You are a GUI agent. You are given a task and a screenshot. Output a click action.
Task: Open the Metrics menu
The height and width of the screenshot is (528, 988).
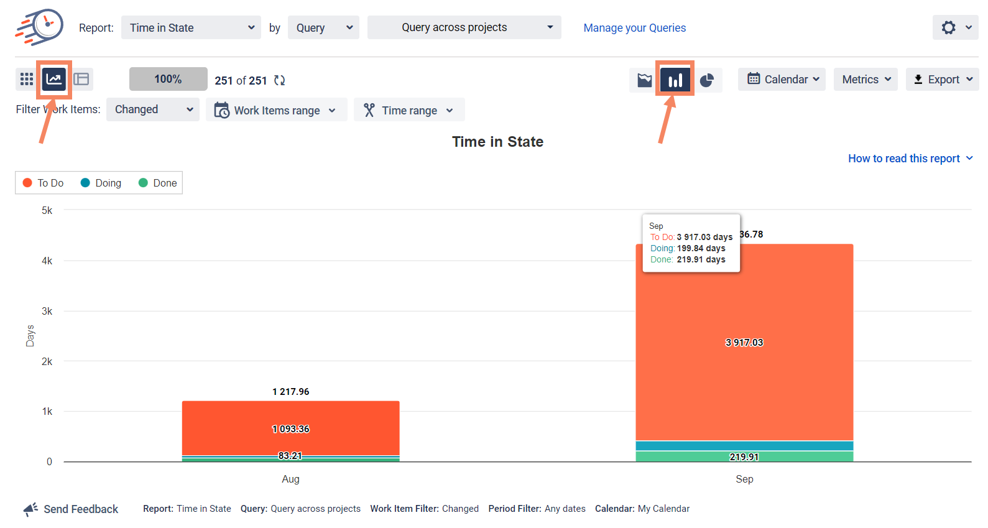click(x=866, y=80)
